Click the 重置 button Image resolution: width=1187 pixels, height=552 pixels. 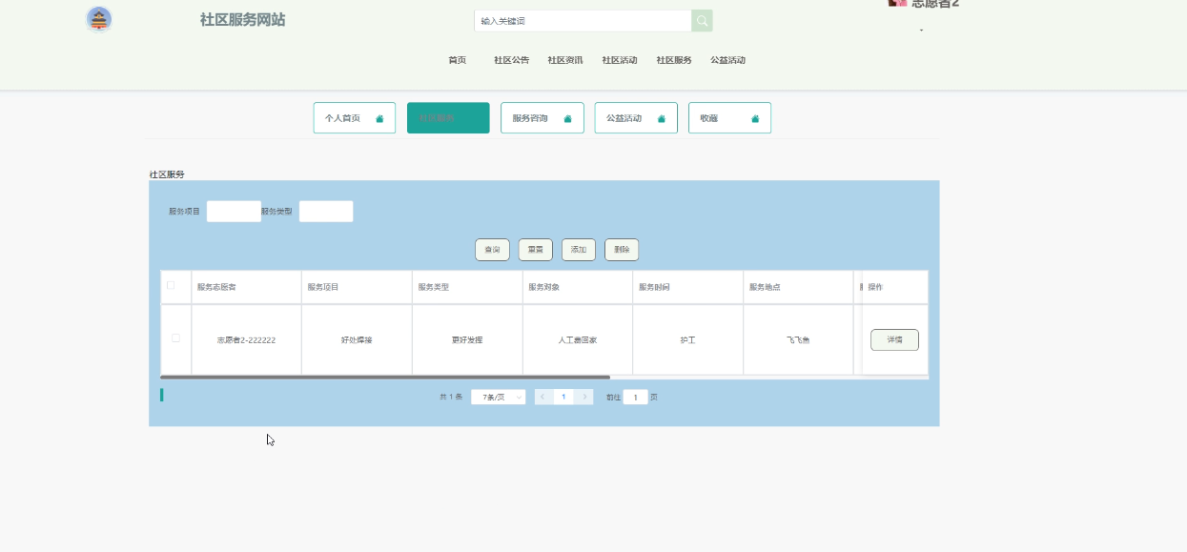click(x=536, y=250)
